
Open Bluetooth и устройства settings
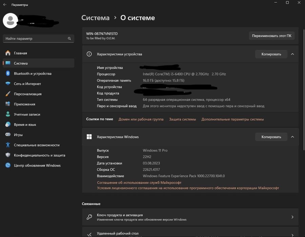pyautogui.click(x=33, y=74)
